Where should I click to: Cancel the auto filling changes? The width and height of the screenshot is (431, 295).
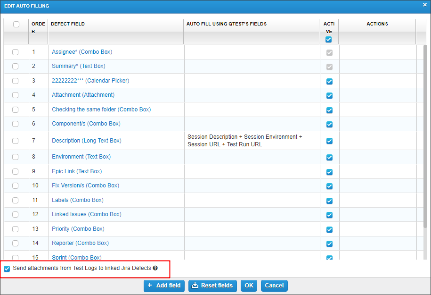(274, 286)
